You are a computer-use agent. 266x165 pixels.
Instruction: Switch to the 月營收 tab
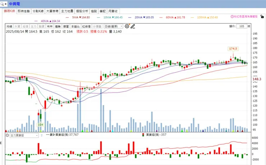[113, 11]
